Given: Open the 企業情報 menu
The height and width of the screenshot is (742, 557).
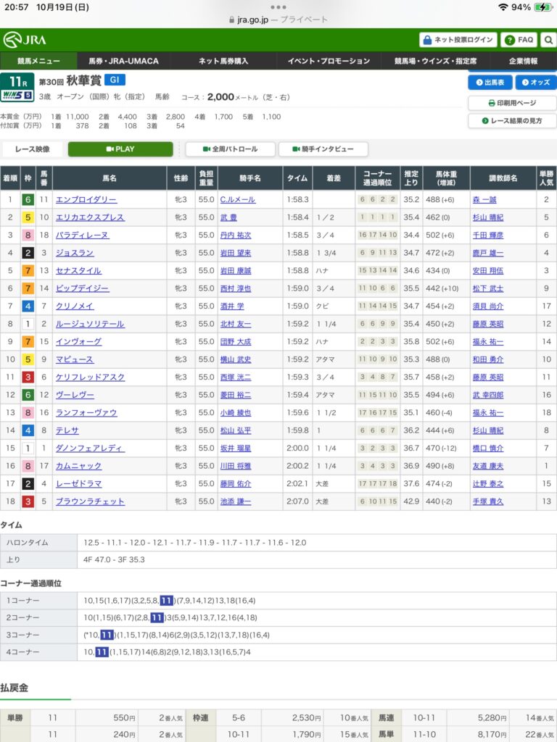Looking at the screenshot, I should (523, 61).
